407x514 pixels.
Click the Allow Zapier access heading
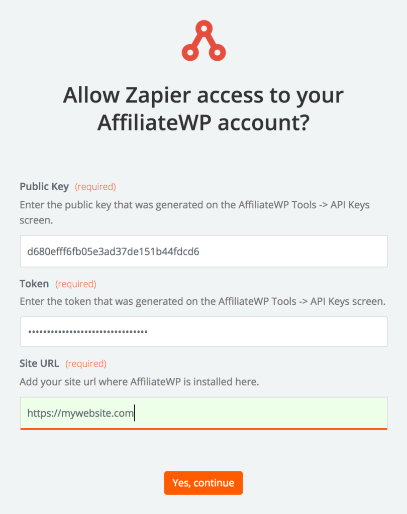pos(203,109)
